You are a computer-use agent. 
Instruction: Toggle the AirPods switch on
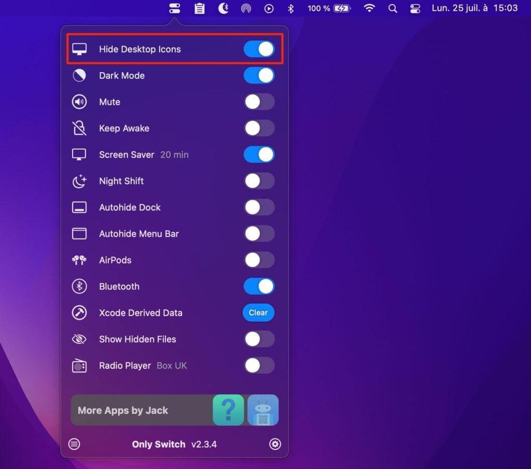click(259, 260)
